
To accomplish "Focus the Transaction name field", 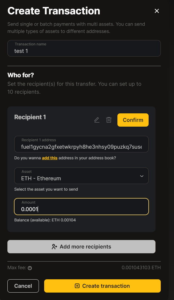I will pyautogui.click(x=84, y=48).
